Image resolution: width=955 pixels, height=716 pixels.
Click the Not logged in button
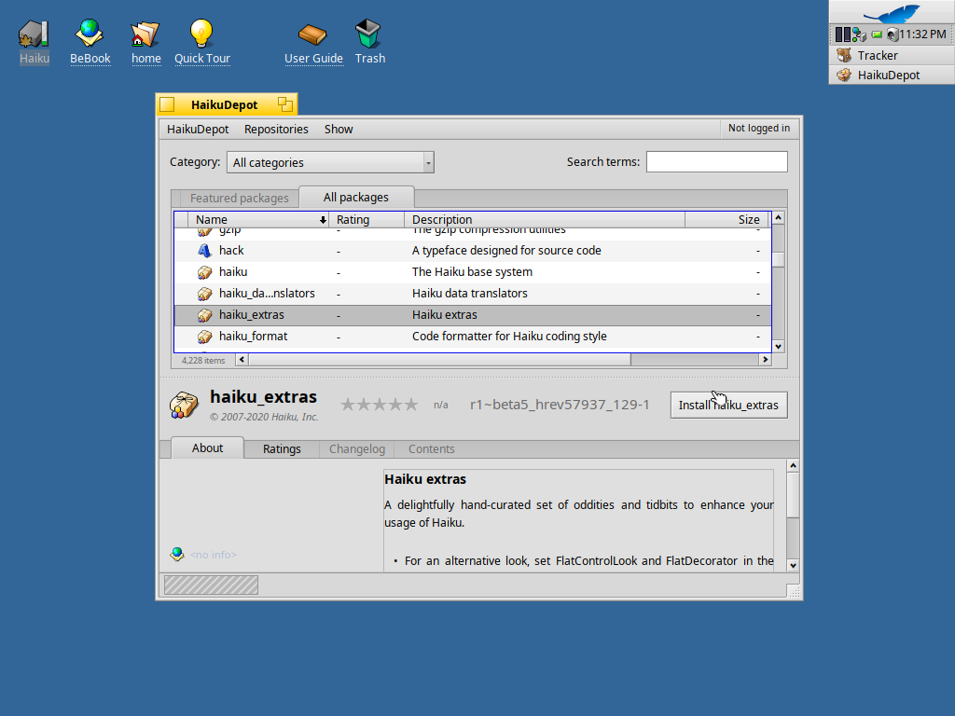(759, 128)
